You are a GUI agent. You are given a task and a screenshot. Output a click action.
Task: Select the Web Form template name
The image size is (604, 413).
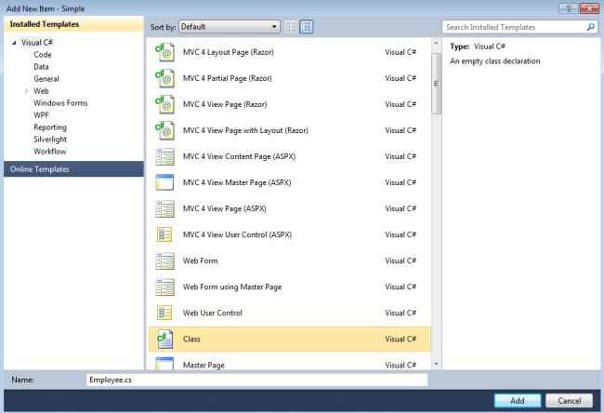coord(201,261)
